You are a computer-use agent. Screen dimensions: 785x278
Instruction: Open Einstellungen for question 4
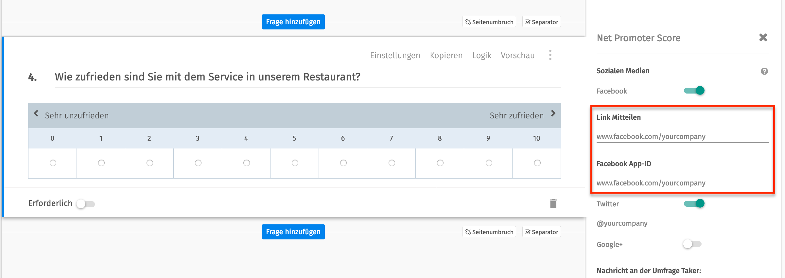(395, 55)
